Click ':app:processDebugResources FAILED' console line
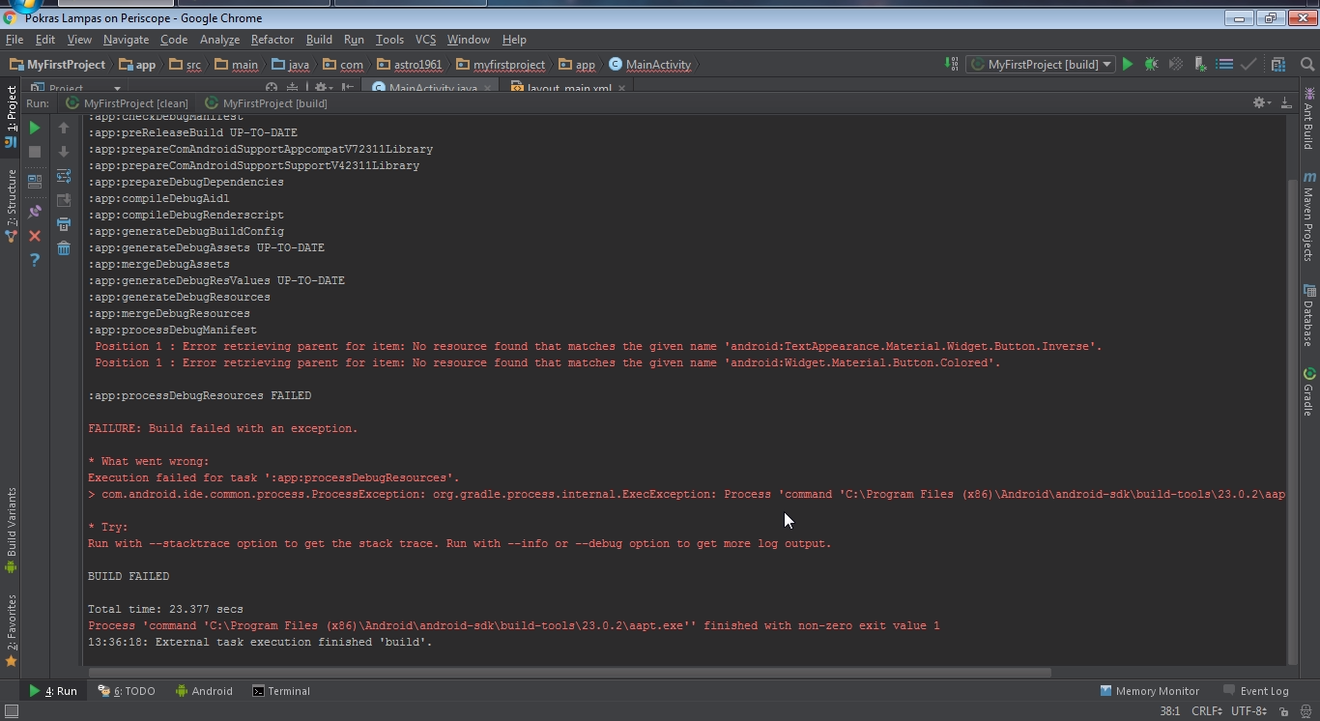This screenshot has width=1320, height=721. 200,395
